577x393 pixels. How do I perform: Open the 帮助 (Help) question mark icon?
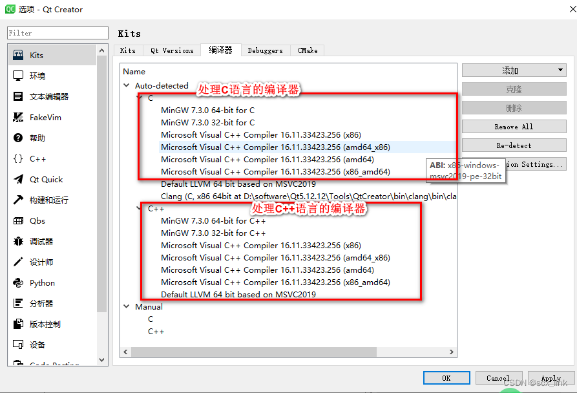click(x=18, y=138)
